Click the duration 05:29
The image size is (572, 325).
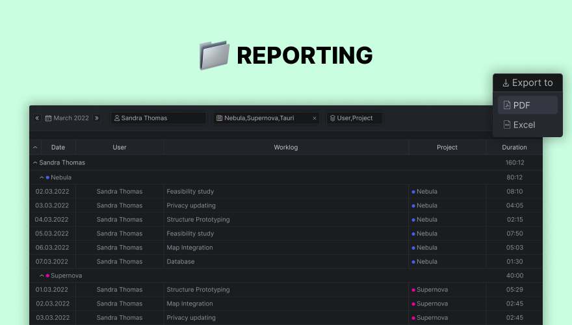coord(515,290)
